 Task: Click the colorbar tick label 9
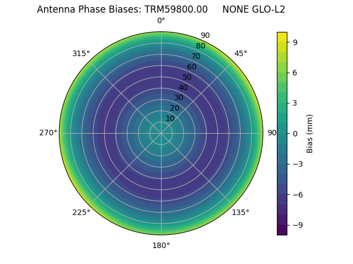point(296,41)
